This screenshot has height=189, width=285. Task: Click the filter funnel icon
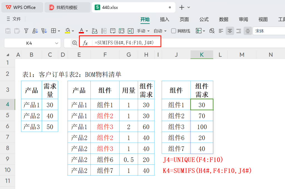click(x=26, y=31)
